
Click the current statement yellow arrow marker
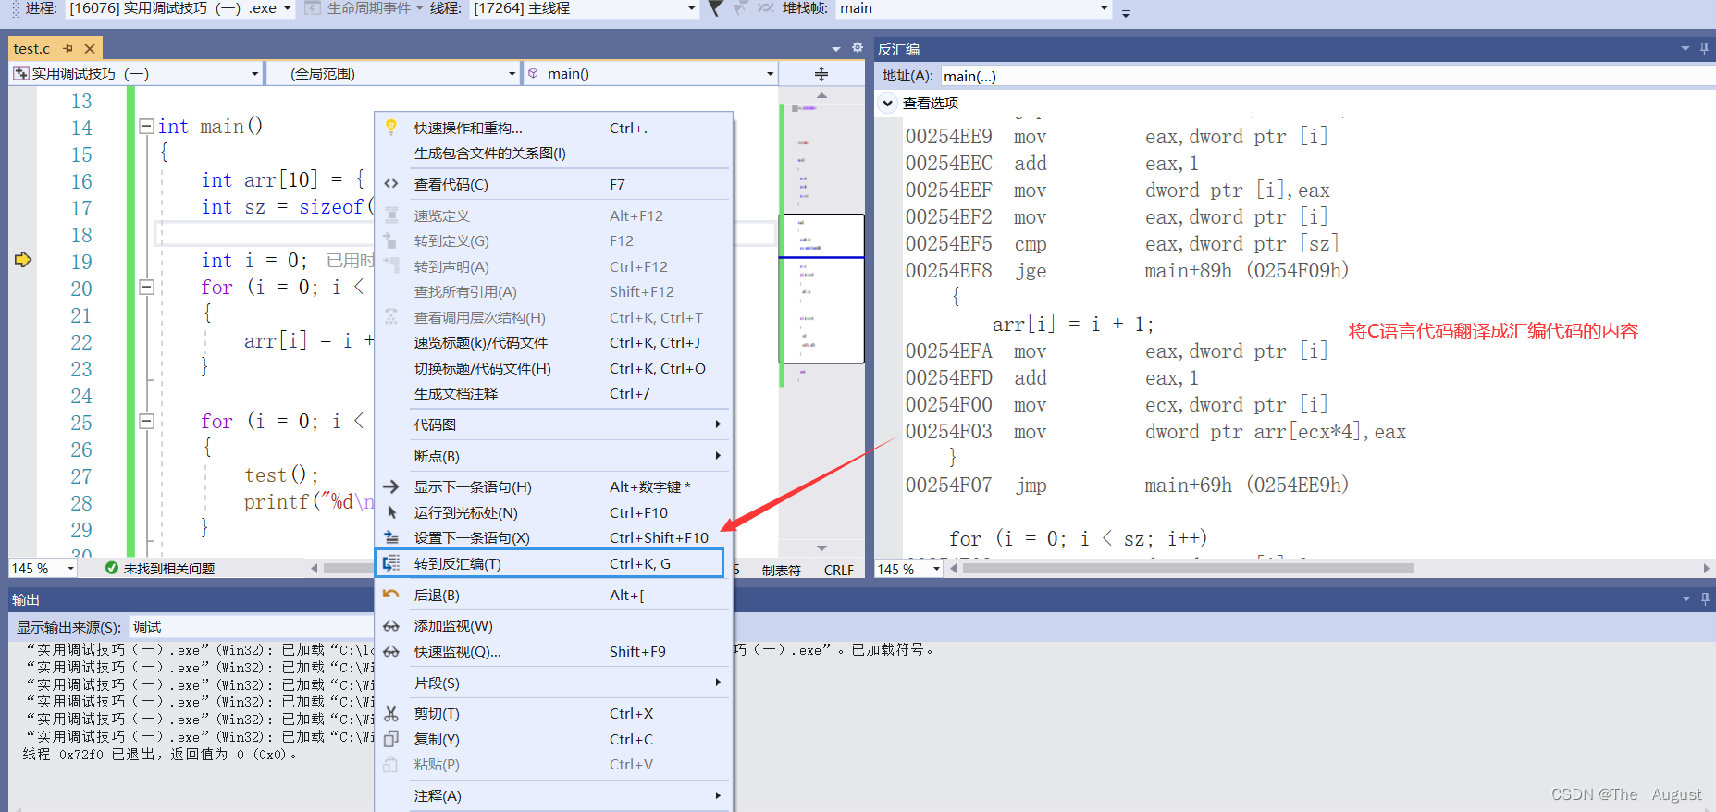23,260
